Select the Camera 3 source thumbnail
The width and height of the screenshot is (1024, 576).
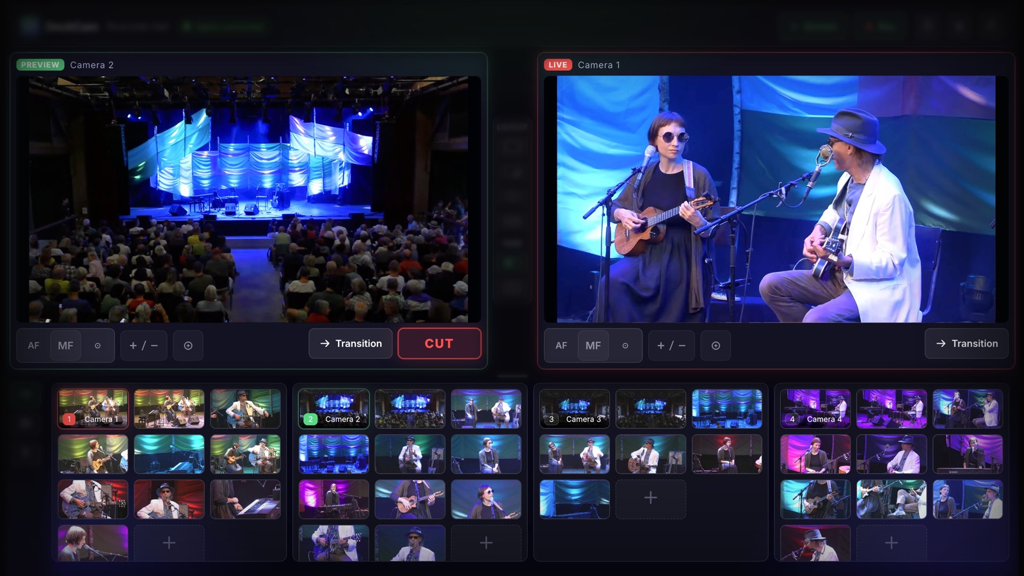575,409
